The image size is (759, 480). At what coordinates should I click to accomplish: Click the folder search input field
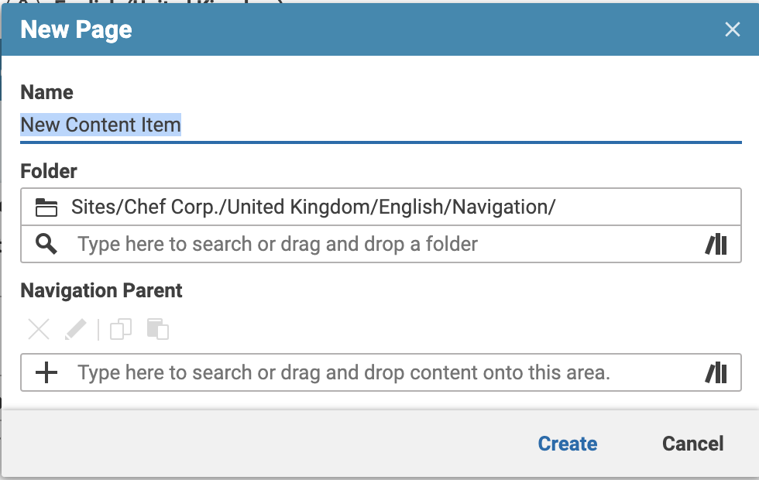coord(310,244)
